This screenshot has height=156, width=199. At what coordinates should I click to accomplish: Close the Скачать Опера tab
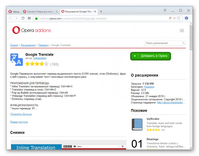pos(57,12)
